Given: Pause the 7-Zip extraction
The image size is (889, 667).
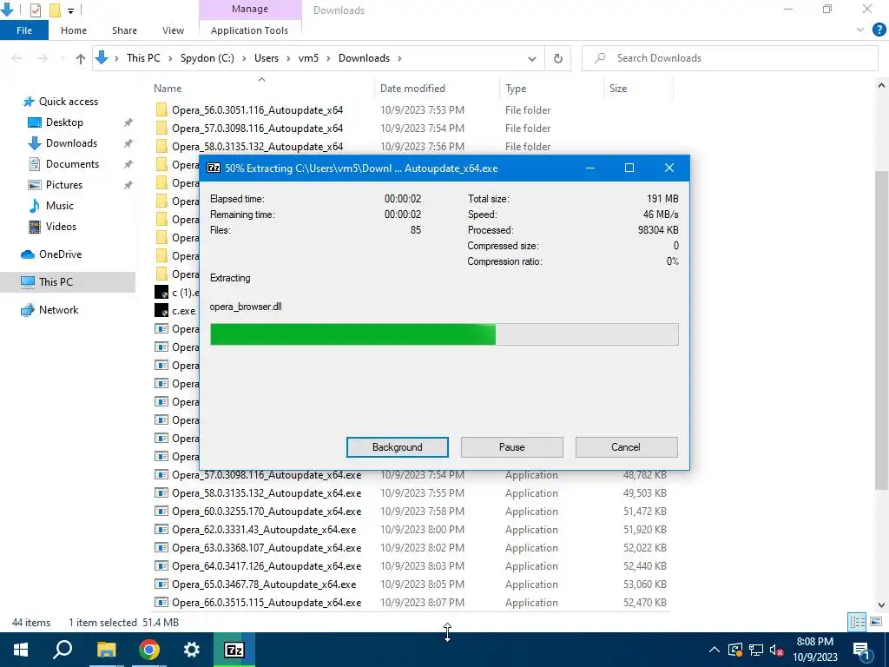Looking at the screenshot, I should (x=511, y=447).
